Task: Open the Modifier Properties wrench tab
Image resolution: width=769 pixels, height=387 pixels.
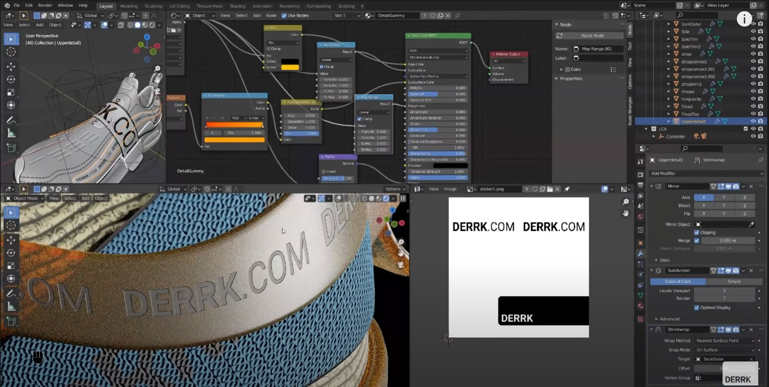Action: coord(640,252)
